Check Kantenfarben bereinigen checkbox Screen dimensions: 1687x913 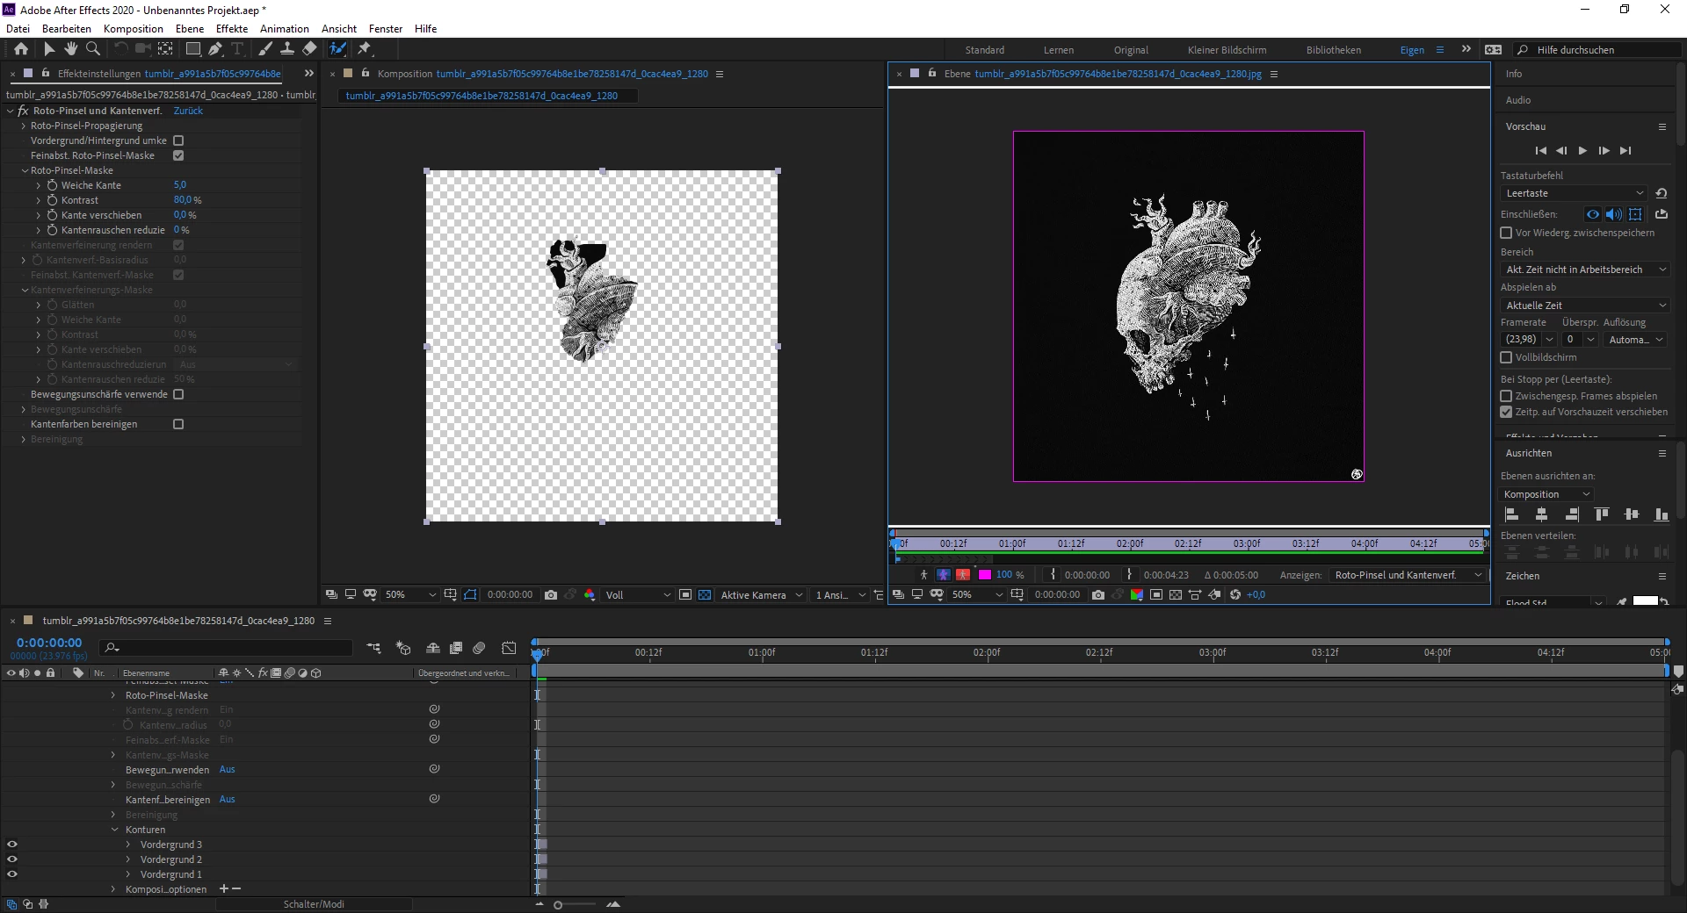[178, 424]
